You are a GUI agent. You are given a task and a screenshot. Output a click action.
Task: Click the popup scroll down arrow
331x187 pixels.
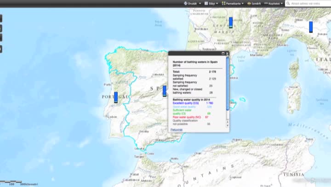(228, 125)
